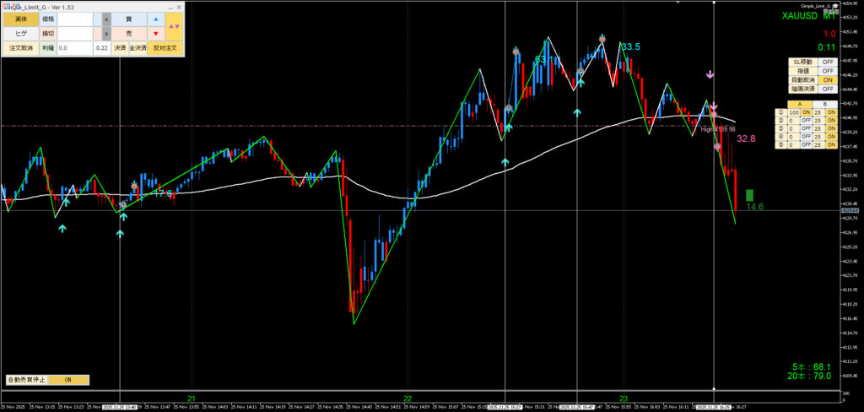
Task: Select the B column tab
Action: pyautogui.click(x=824, y=104)
